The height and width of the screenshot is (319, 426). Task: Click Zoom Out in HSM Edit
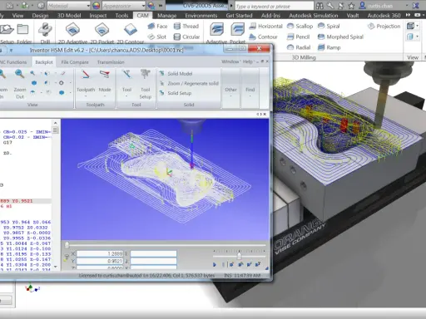[x=20, y=84]
